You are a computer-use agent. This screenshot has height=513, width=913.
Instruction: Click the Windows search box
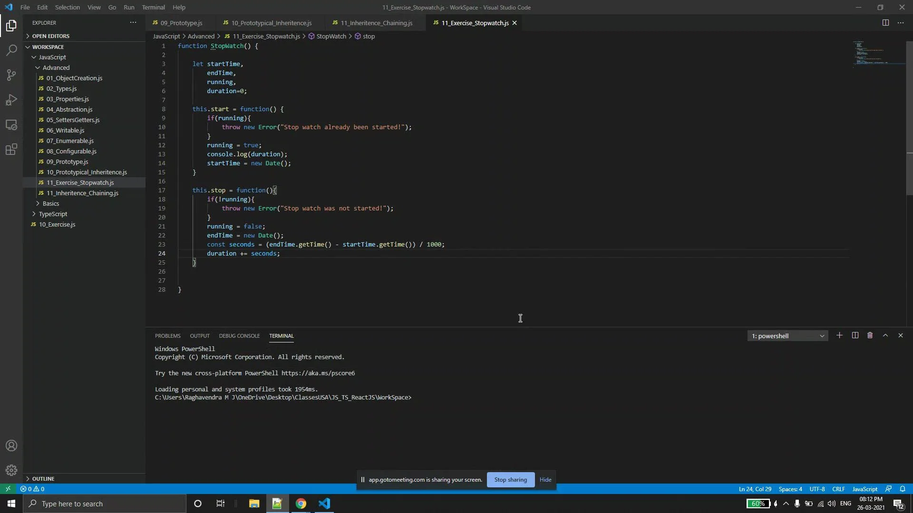click(x=105, y=503)
